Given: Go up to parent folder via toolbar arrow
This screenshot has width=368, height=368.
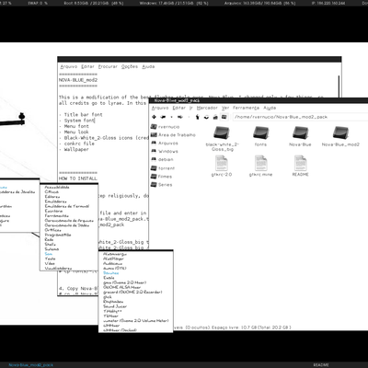Looking at the screenshot, I should (x=198, y=117).
